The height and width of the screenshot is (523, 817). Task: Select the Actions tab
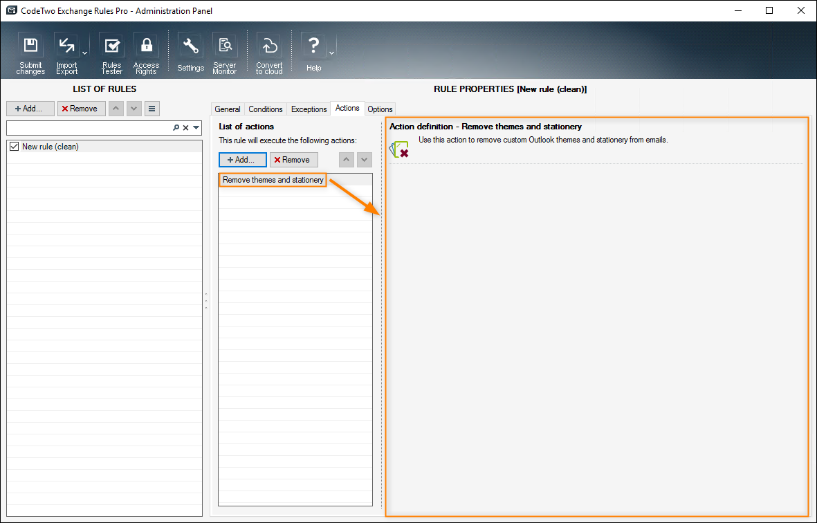pyautogui.click(x=347, y=108)
